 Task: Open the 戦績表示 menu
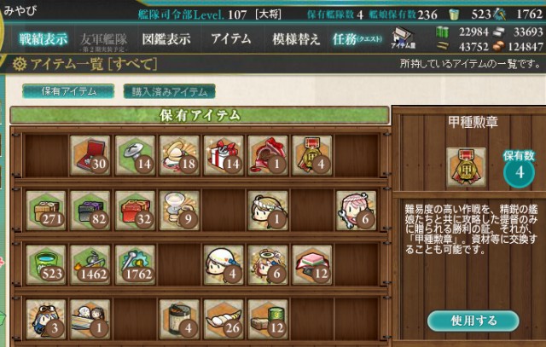pos(44,39)
